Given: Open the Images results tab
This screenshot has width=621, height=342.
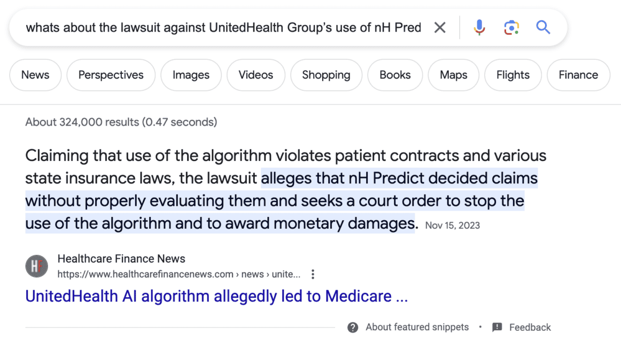Looking at the screenshot, I should coord(191,75).
